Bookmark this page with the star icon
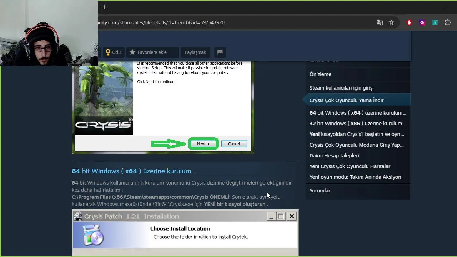Viewport: 457px width, 257px height. tap(391, 22)
